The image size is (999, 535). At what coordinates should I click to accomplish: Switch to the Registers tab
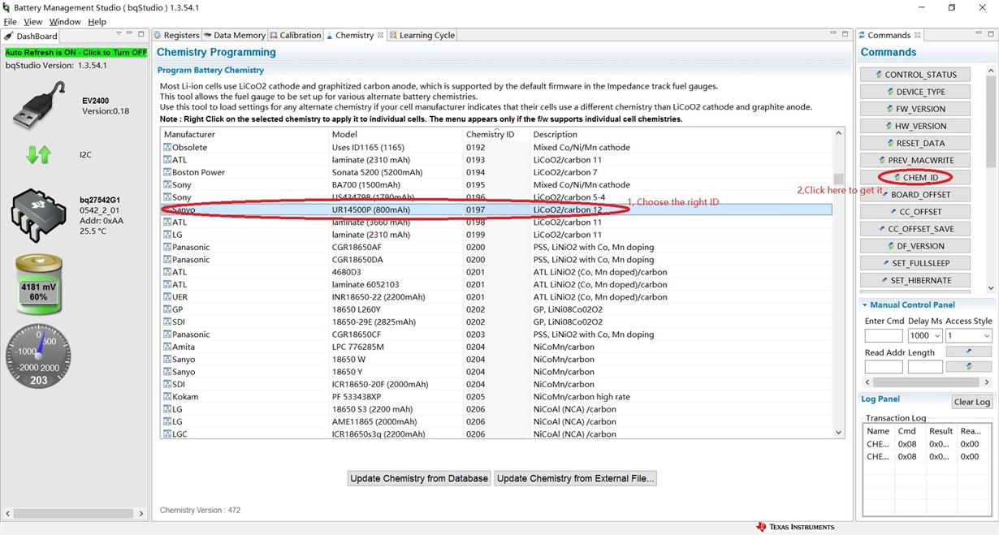[176, 35]
